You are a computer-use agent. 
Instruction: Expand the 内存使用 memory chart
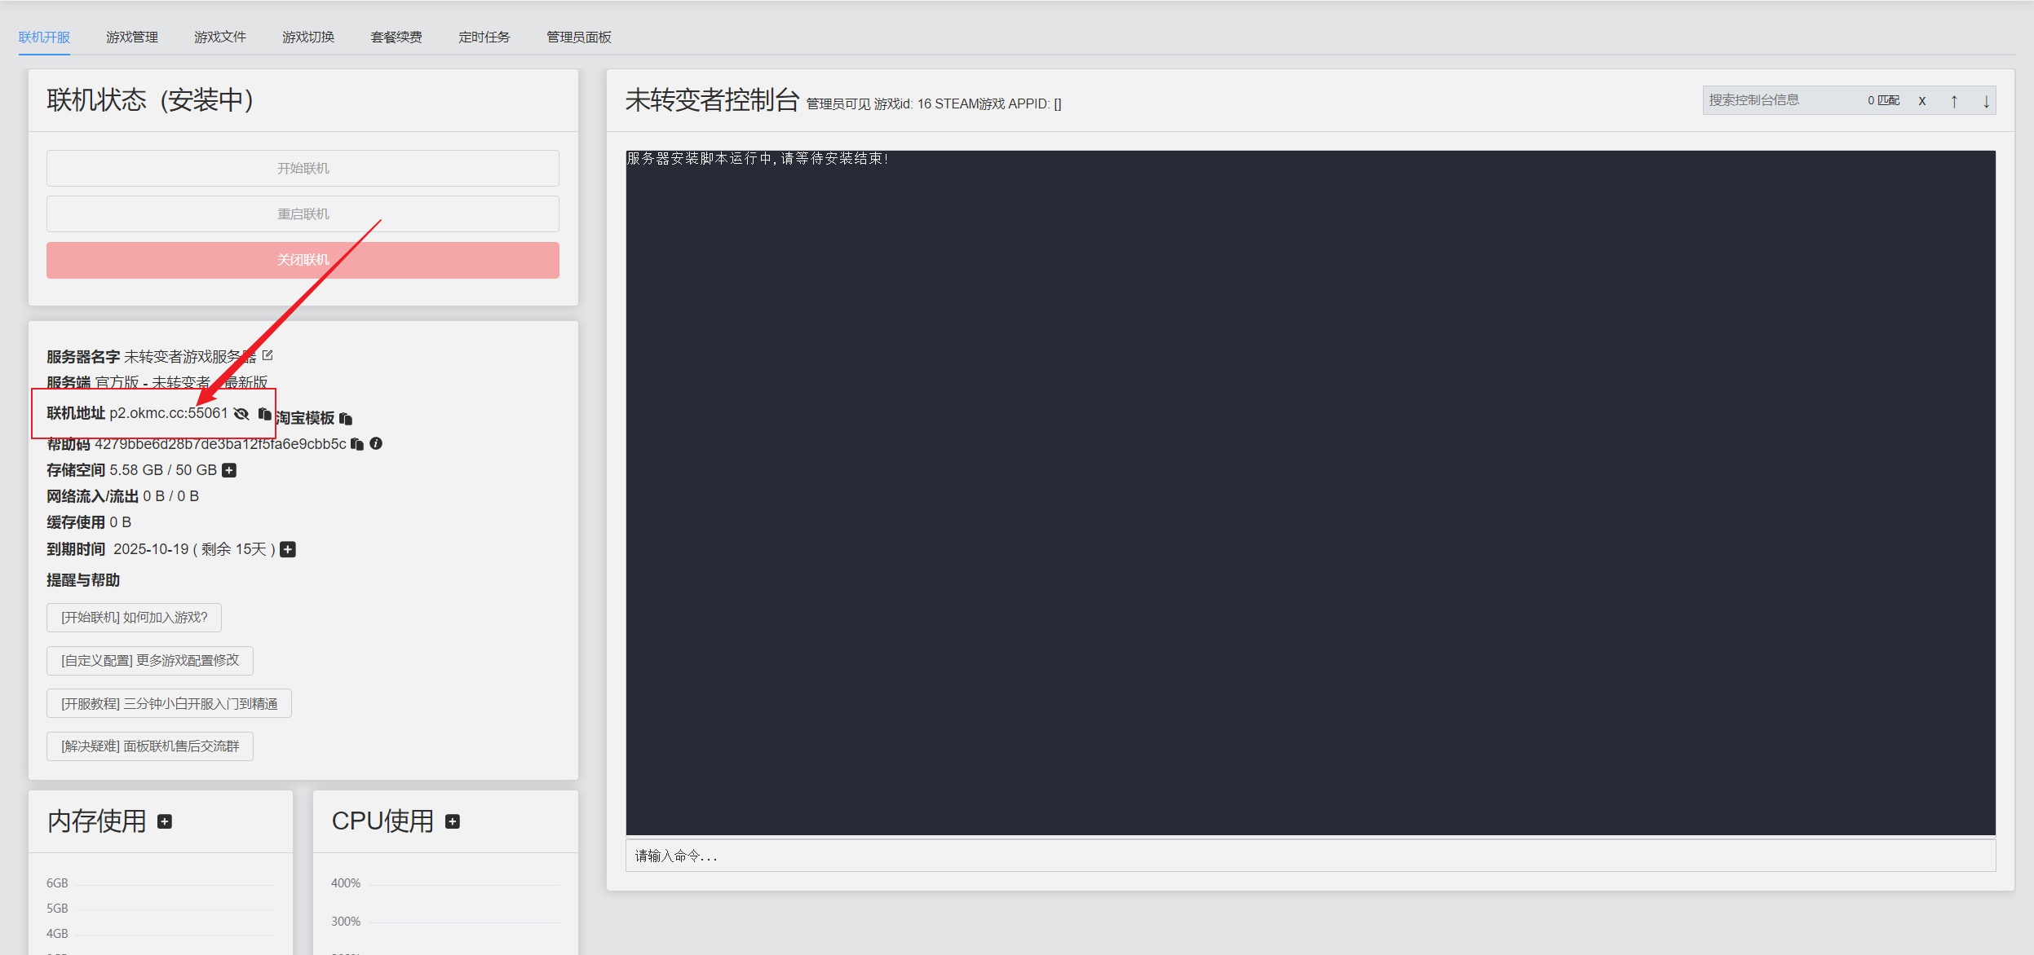pyautogui.click(x=165, y=821)
